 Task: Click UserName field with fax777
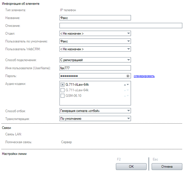pyautogui.click(x=95, y=68)
